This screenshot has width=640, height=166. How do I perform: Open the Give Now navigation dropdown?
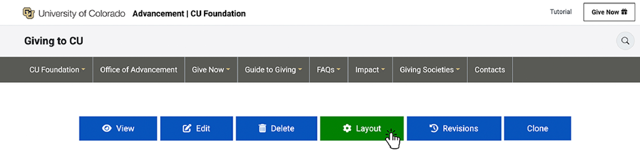(211, 70)
